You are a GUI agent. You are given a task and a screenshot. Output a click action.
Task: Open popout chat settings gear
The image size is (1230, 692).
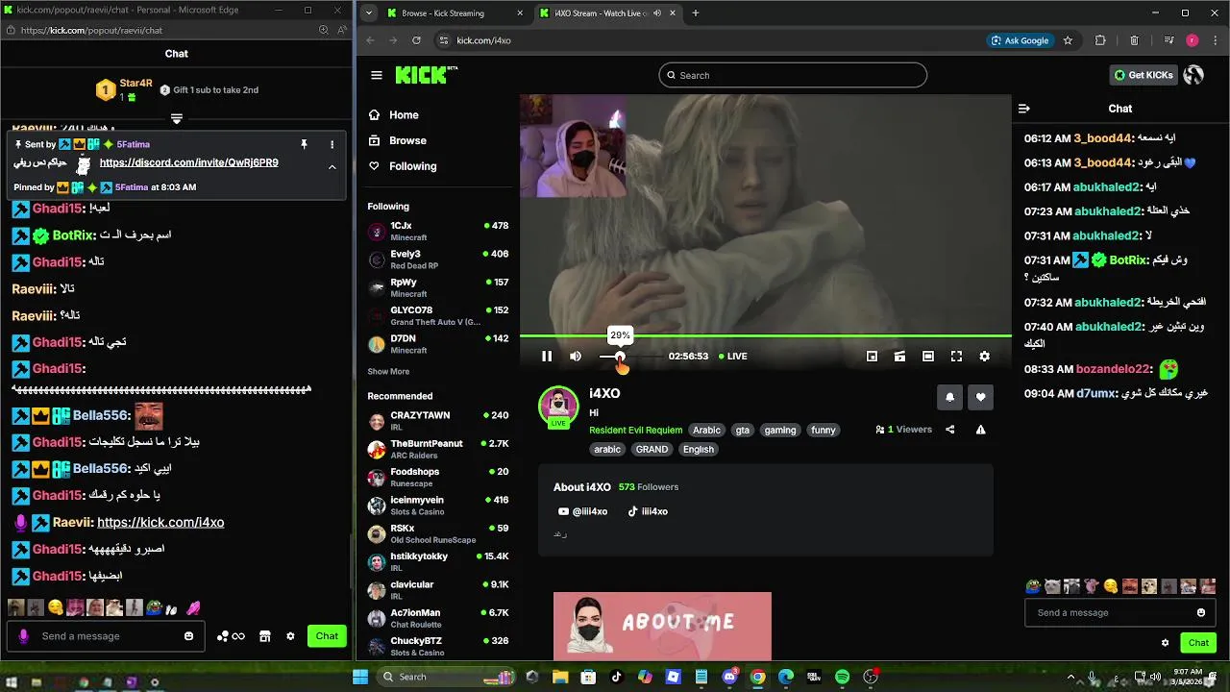click(290, 636)
